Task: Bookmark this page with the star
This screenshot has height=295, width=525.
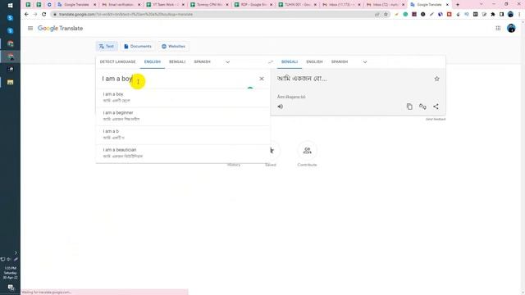Action: coord(386,15)
